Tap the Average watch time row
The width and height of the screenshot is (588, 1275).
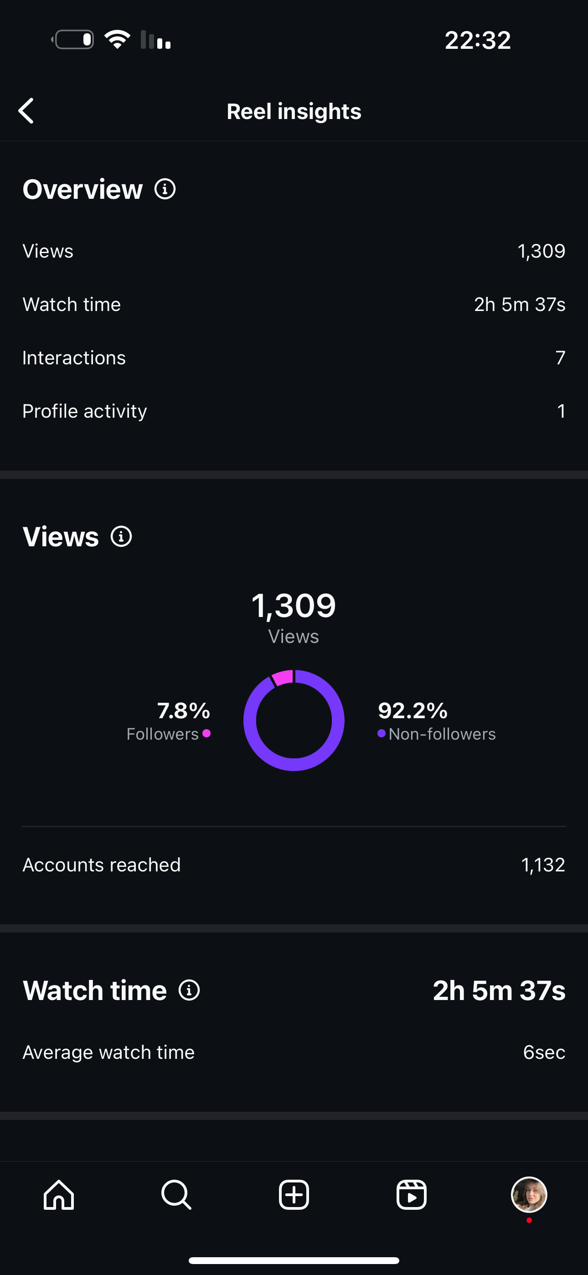(294, 1052)
